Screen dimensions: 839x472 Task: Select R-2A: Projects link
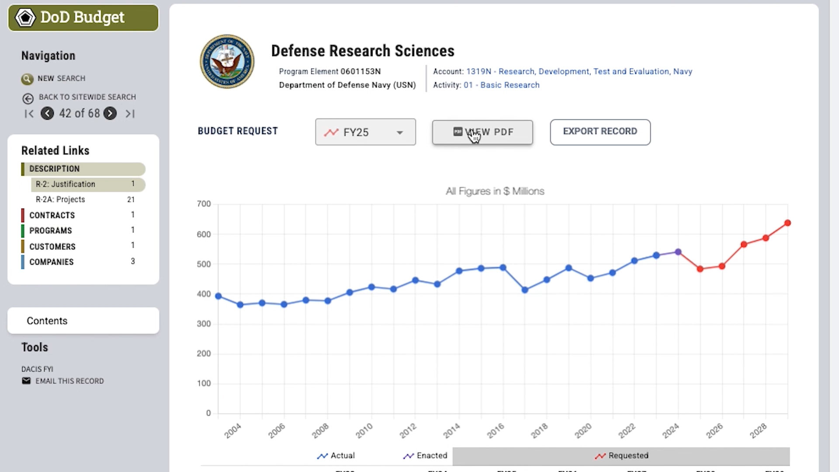tap(60, 199)
